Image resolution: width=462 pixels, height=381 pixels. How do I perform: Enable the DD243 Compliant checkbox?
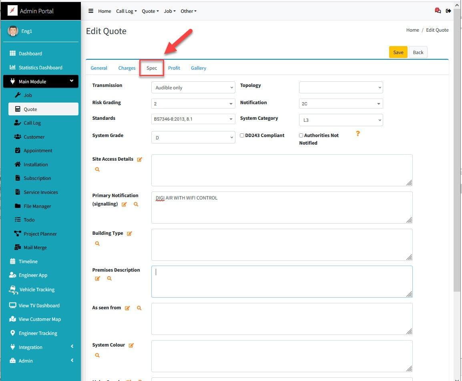pyautogui.click(x=242, y=135)
